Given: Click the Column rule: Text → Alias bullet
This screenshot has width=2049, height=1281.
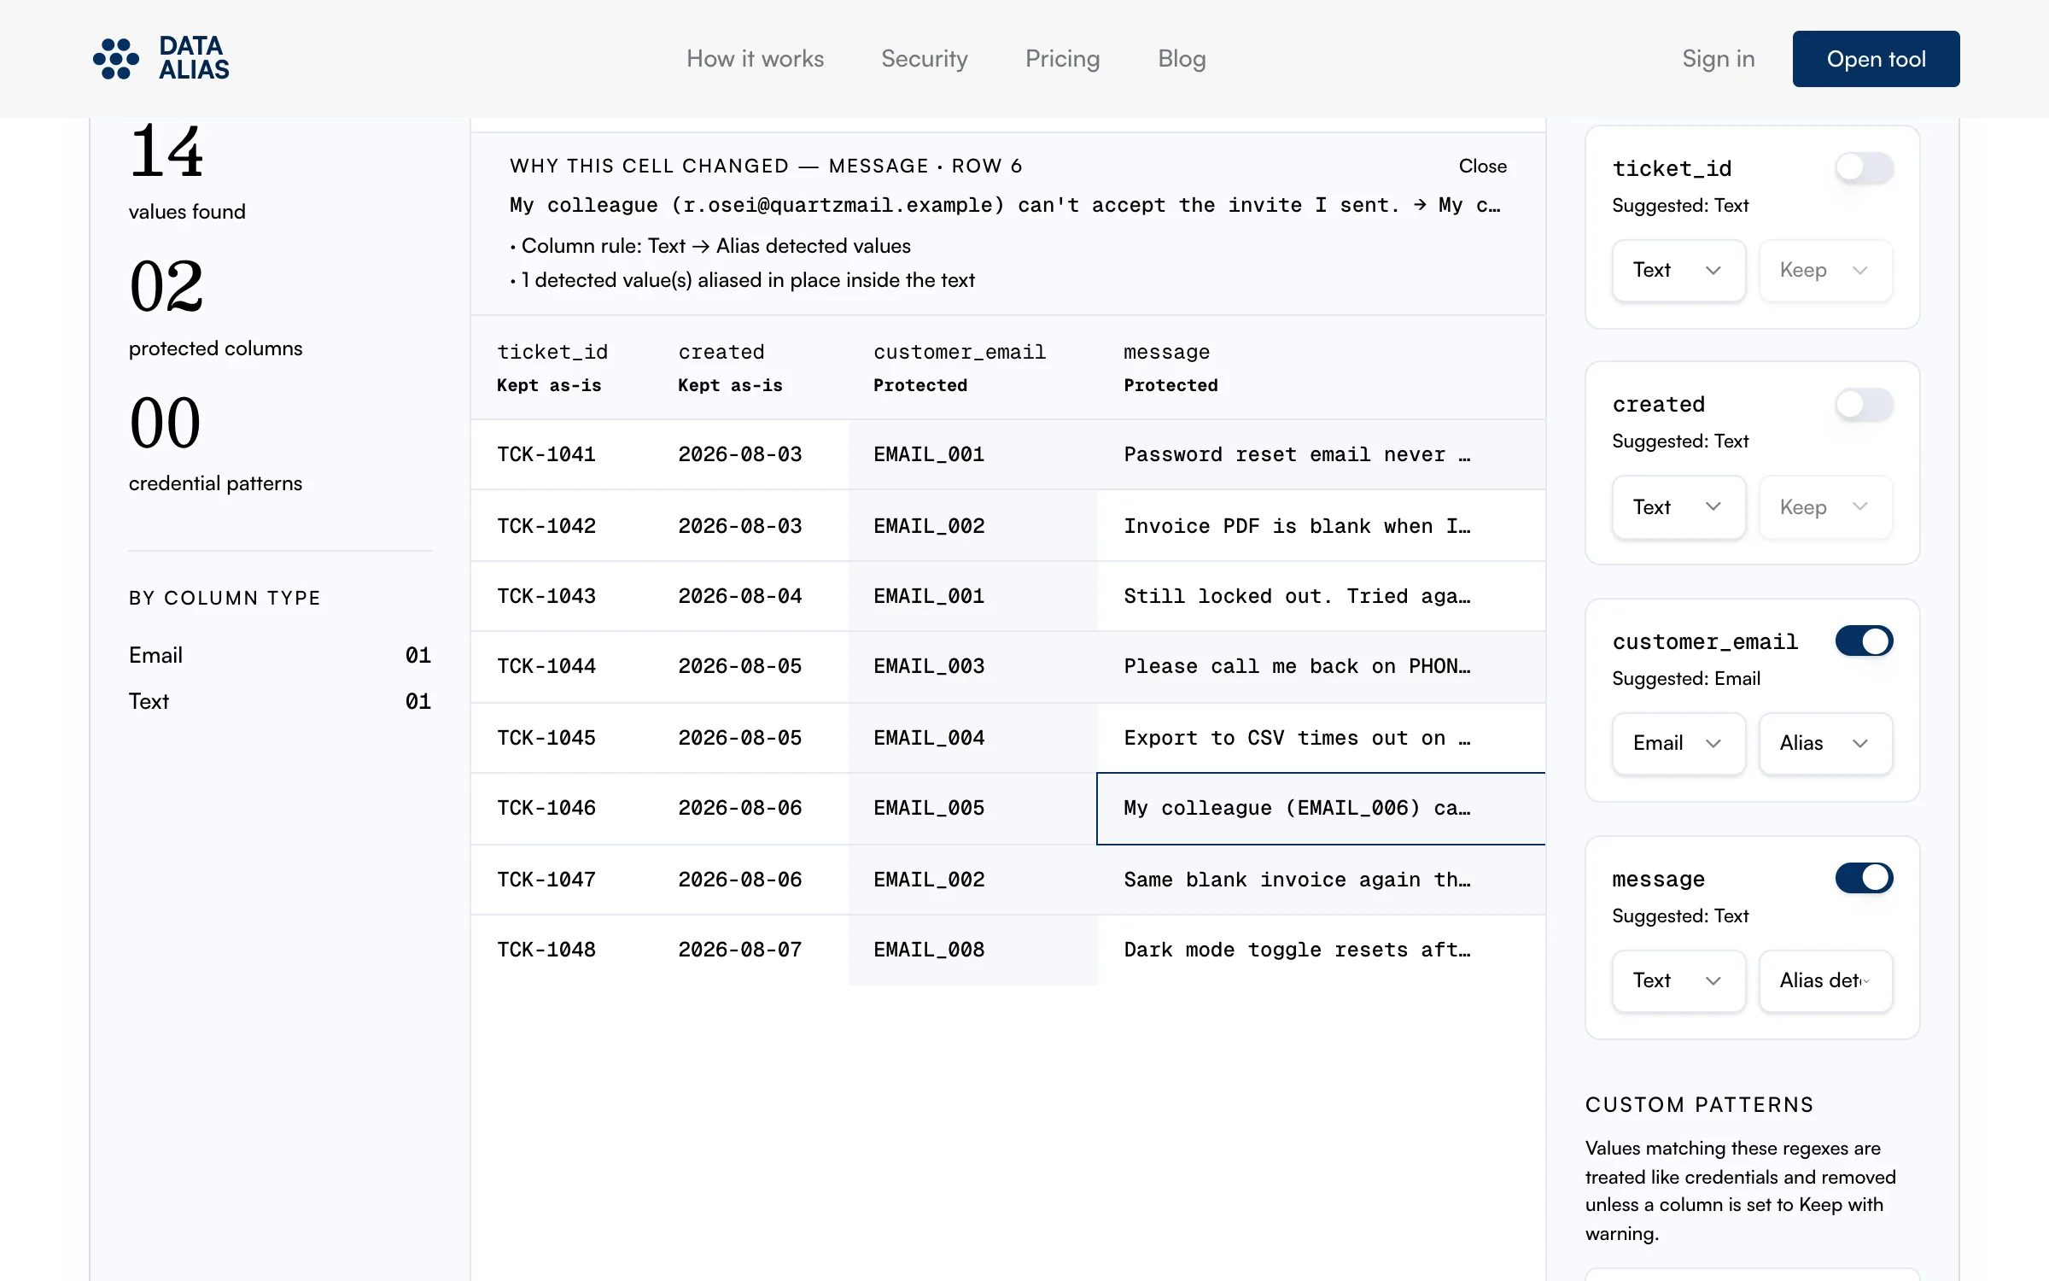Looking at the screenshot, I should click(x=710, y=246).
